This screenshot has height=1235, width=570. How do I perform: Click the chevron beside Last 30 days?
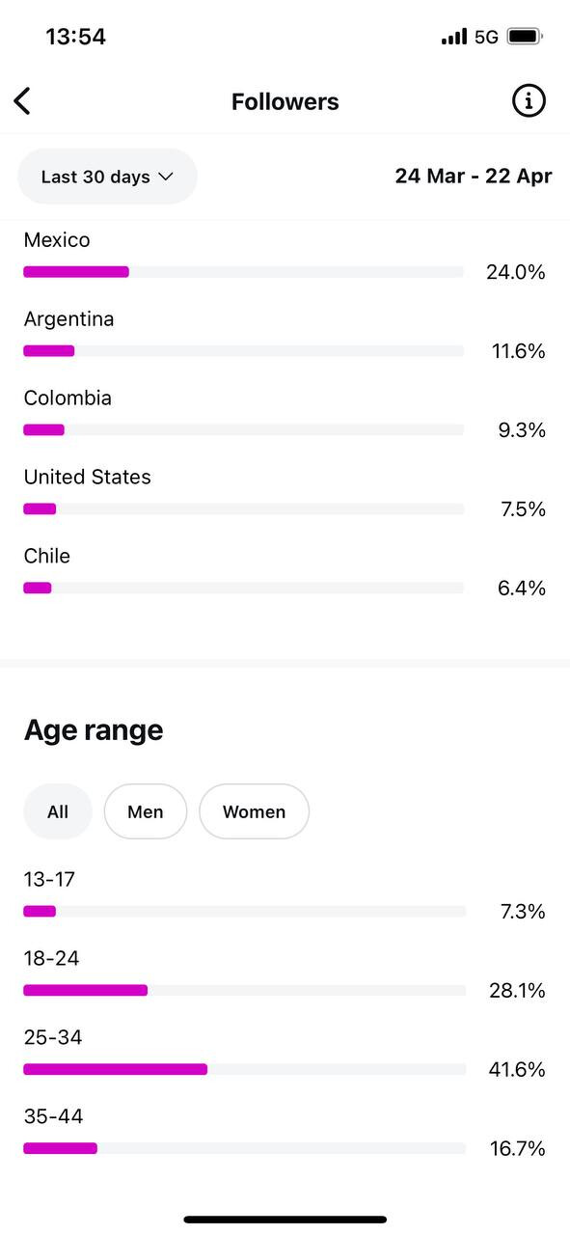click(165, 177)
